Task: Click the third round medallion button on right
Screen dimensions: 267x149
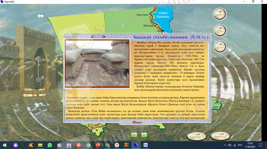Action: pos(220,47)
